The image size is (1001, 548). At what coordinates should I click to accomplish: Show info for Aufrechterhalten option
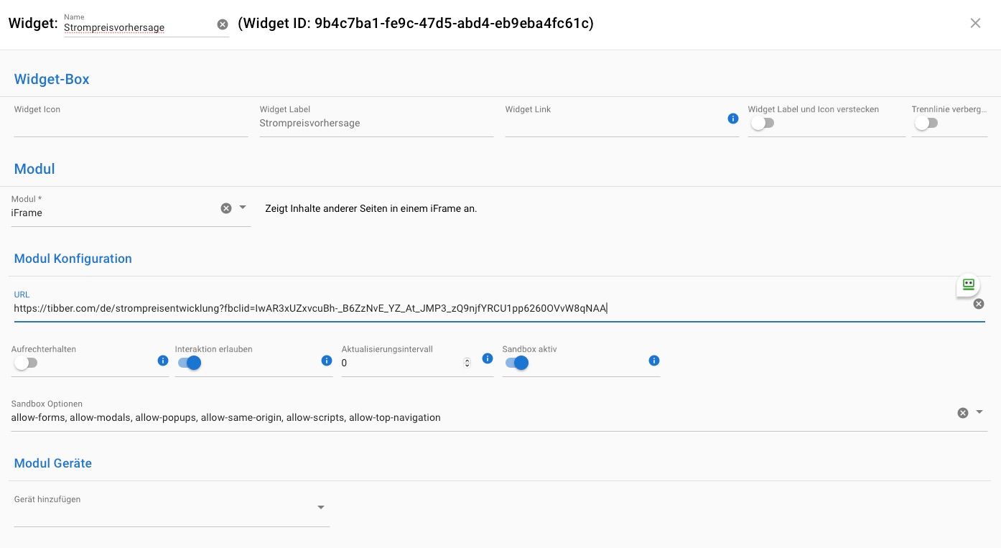click(x=163, y=361)
